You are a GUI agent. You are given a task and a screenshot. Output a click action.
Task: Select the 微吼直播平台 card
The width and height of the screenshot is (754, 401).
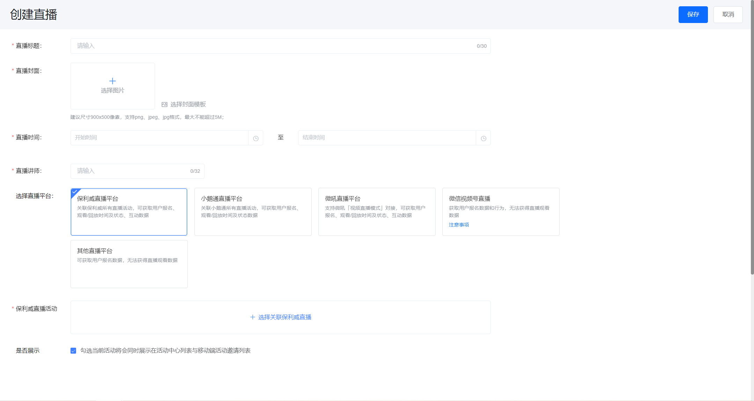click(377, 212)
